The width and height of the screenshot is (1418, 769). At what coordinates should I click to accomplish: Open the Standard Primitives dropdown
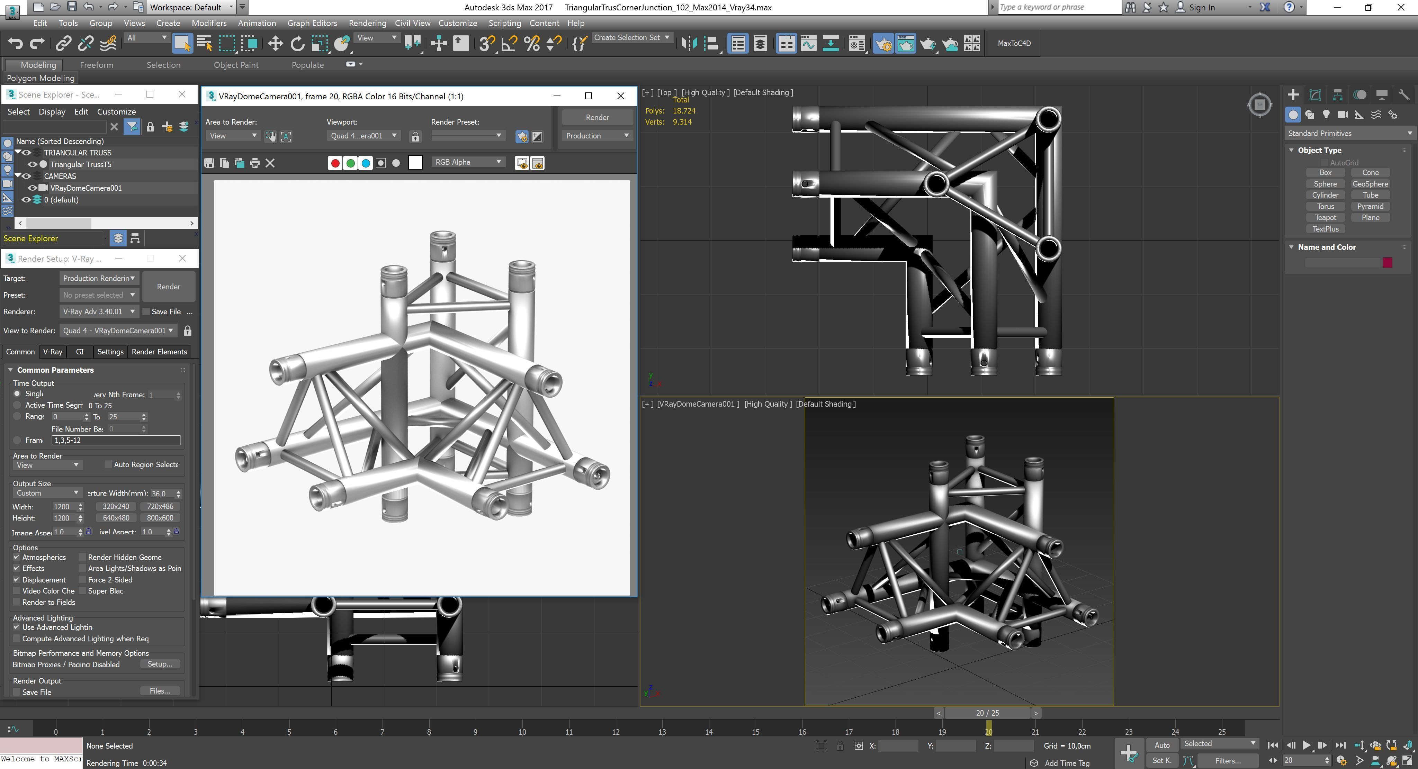coord(1349,133)
